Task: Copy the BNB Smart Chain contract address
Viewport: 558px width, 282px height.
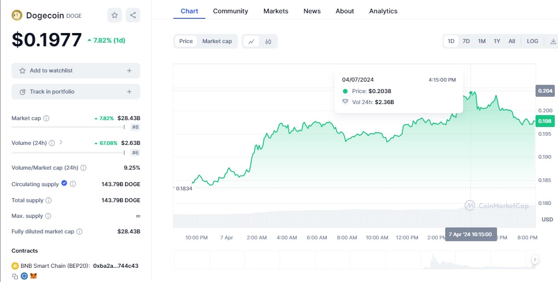Action: 15,276
